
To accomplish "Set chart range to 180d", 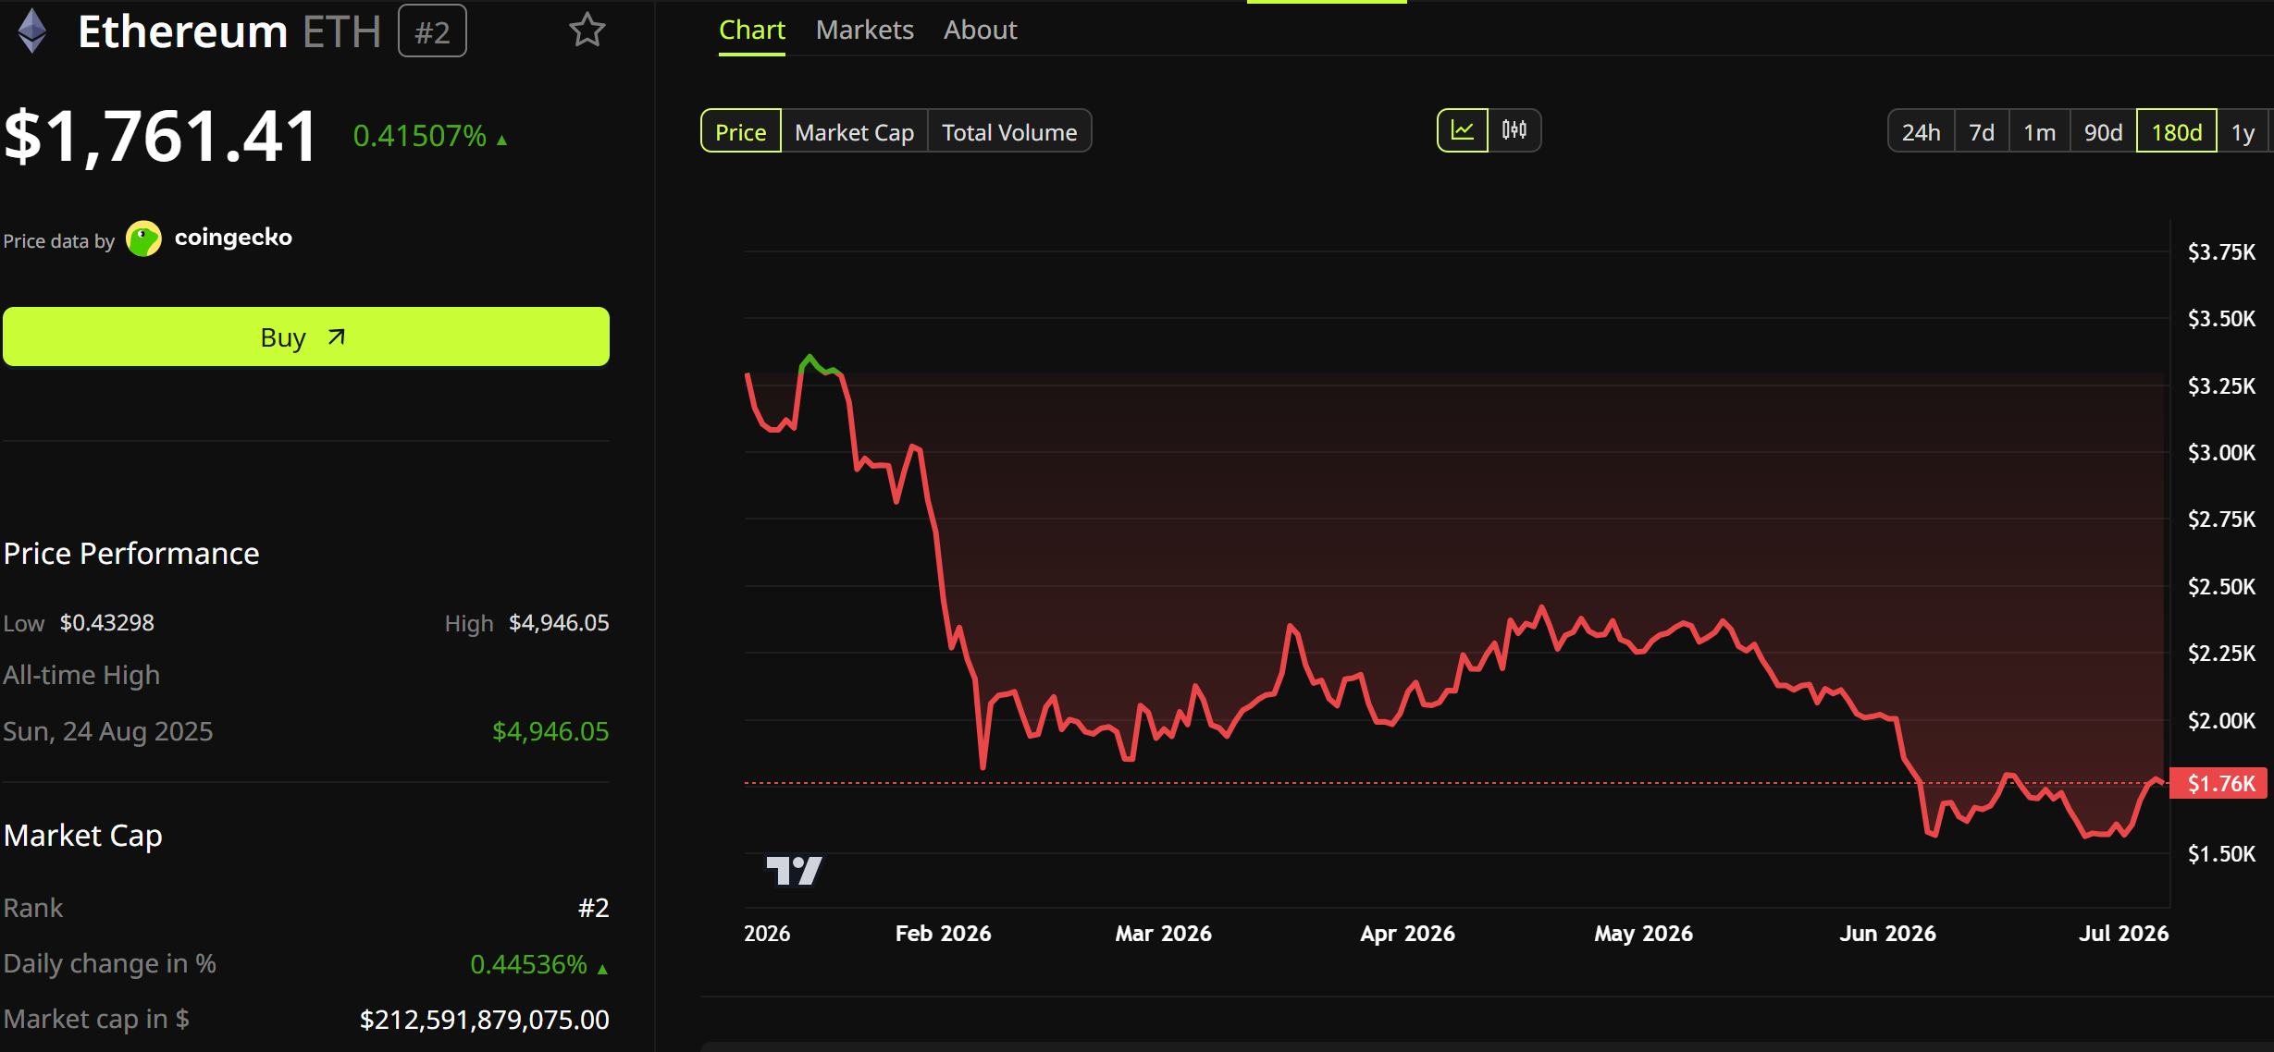I will pyautogui.click(x=2176, y=131).
